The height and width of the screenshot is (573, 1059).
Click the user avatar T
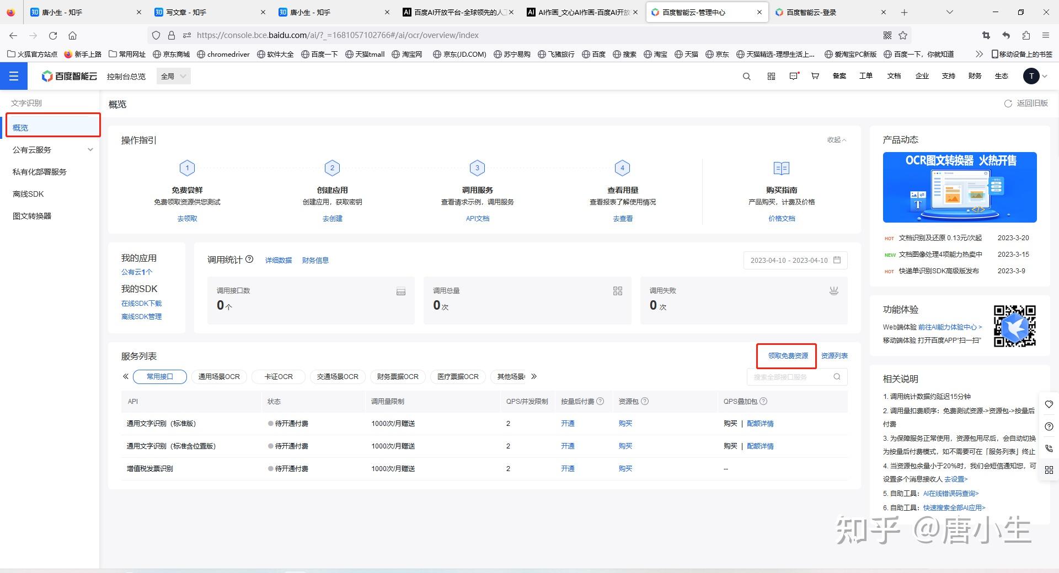[x=1031, y=76]
